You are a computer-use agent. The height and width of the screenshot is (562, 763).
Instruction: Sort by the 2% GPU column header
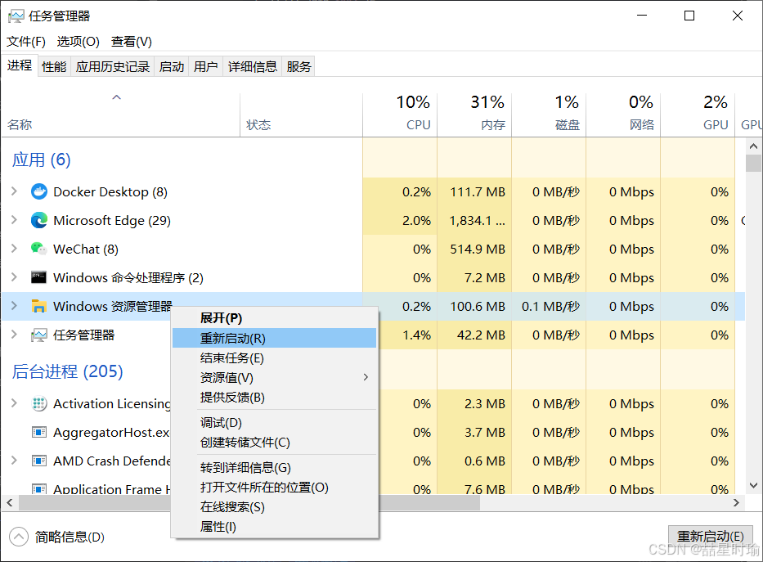[698, 115]
